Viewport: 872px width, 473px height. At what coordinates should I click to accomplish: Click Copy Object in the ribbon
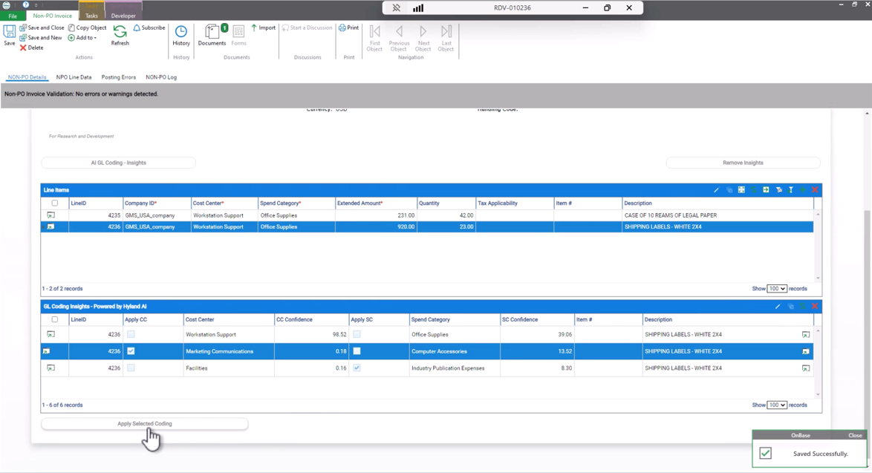(x=88, y=27)
